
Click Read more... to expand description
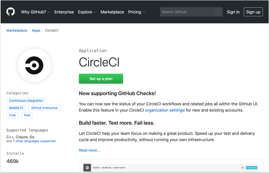[x=89, y=150]
